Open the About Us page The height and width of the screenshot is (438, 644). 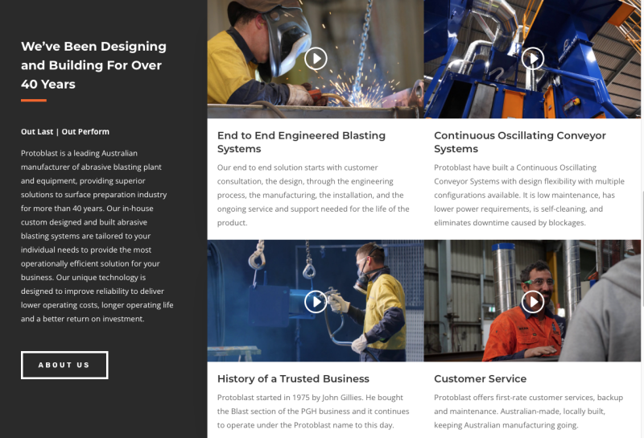64,365
